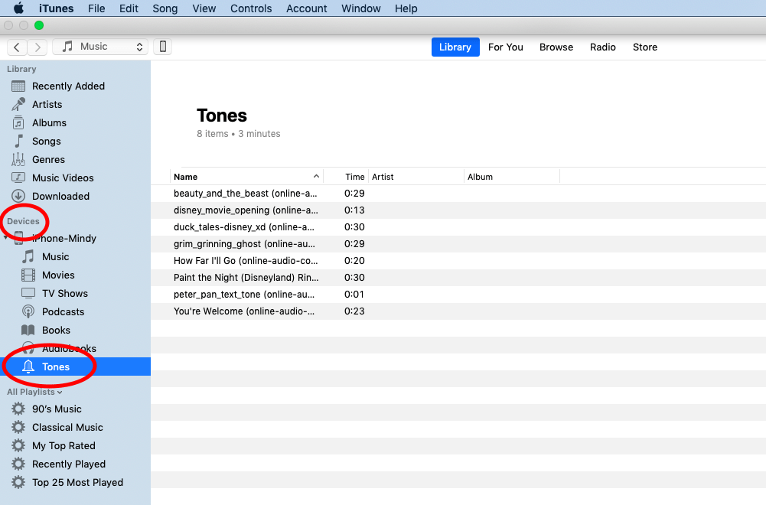The height and width of the screenshot is (505, 766).
Task: Select the beauty_and_the_beast tone row
Action: pyautogui.click(x=458, y=194)
